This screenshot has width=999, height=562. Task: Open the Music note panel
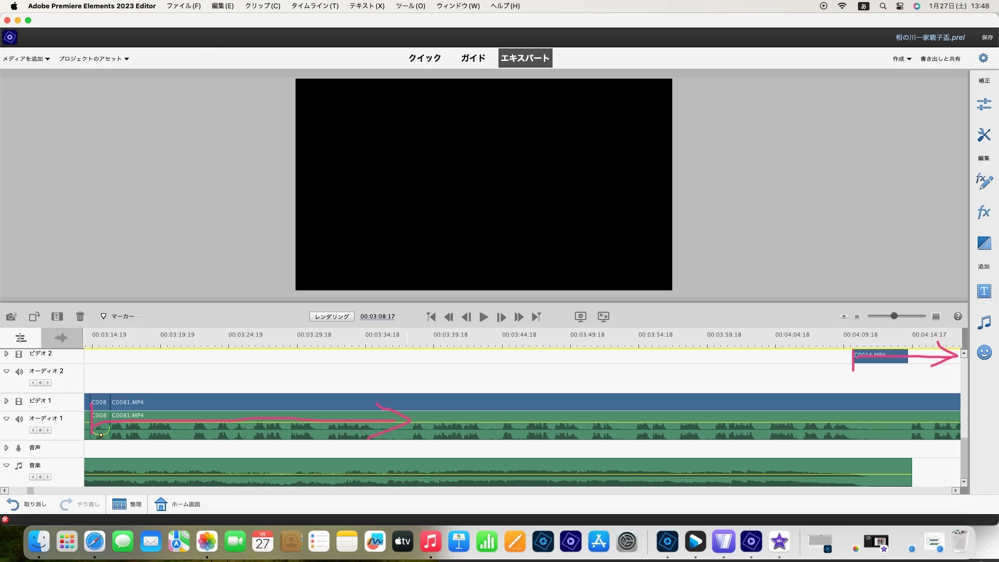coord(983,323)
